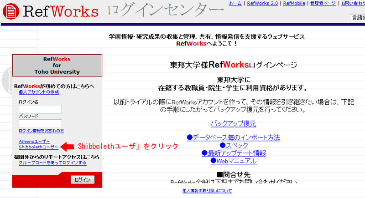Click the Shibbolethユーザー link

click(x=38, y=147)
